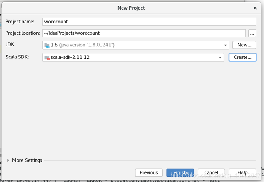
Task: Click the JDK dropdown arrow
Action: [x=225, y=45]
